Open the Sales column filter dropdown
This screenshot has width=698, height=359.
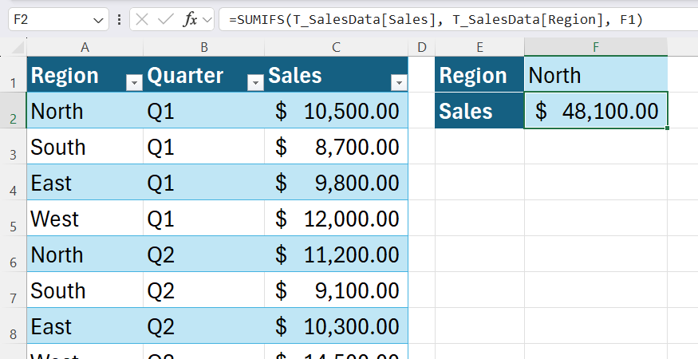tap(399, 82)
